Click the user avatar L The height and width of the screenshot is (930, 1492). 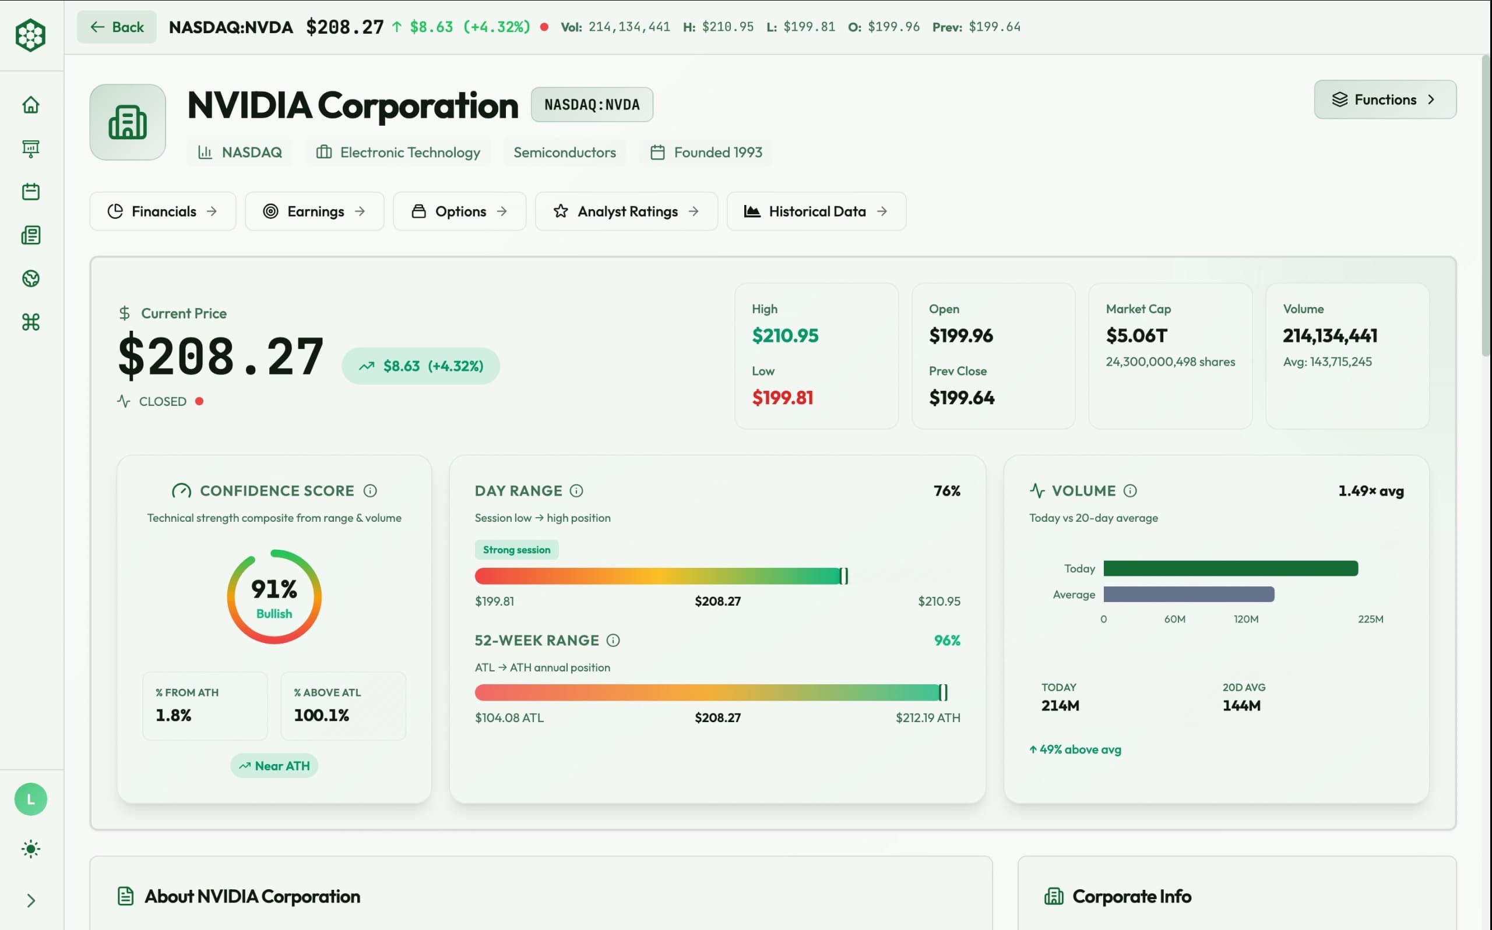(x=31, y=799)
